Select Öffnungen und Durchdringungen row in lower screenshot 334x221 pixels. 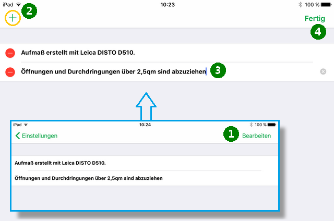(89, 178)
